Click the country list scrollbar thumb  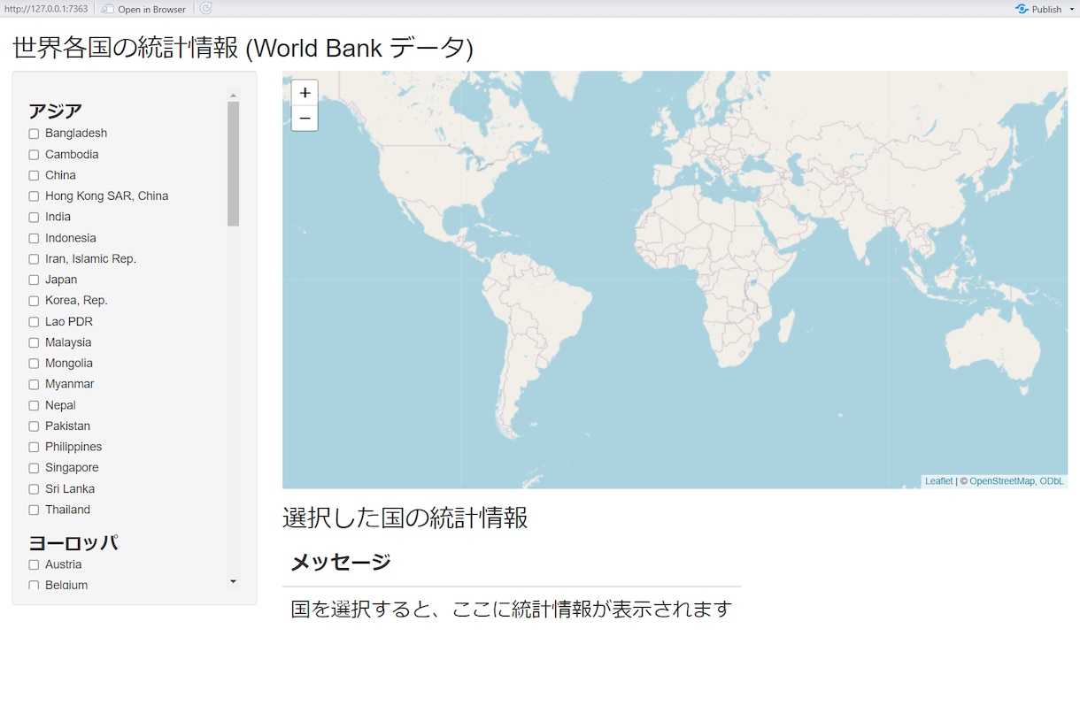[x=234, y=164]
